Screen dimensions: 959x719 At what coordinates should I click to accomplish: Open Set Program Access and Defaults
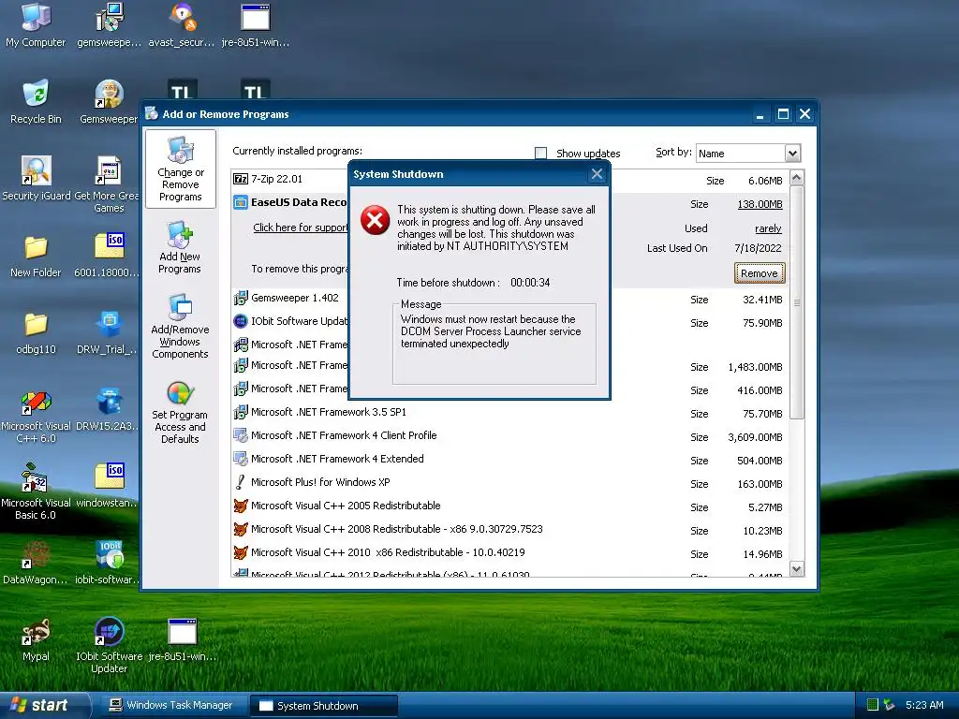coord(180,413)
